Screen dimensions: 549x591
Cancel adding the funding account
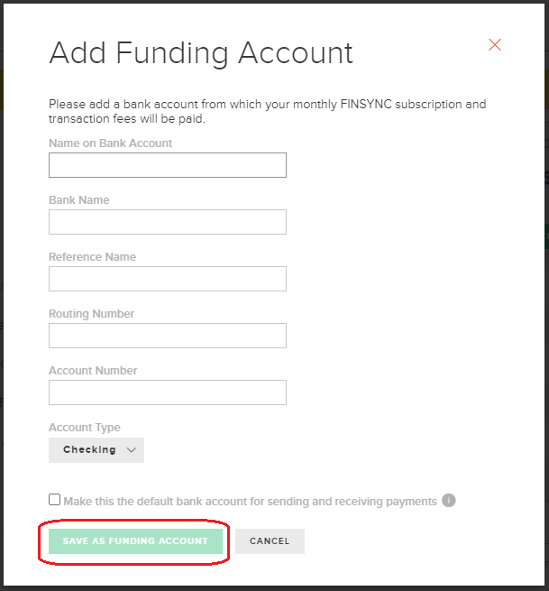click(x=270, y=541)
